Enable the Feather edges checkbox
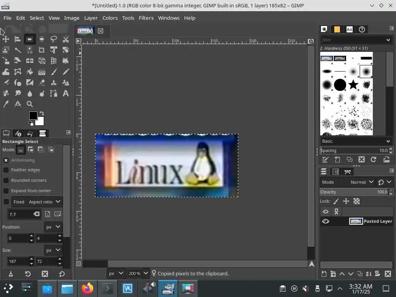This screenshot has height=297, width=396. (x=6, y=170)
